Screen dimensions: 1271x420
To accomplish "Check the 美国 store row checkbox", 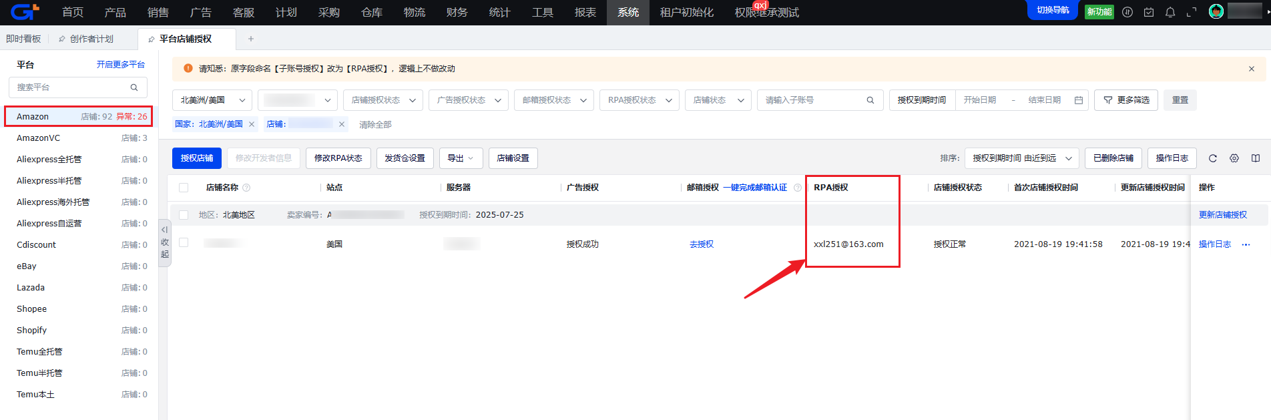I will [x=184, y=242].
